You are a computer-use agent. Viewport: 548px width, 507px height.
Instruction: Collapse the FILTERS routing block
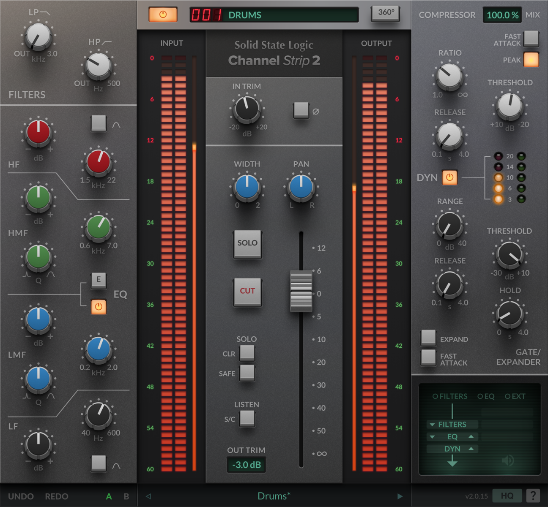click(432, 424)
